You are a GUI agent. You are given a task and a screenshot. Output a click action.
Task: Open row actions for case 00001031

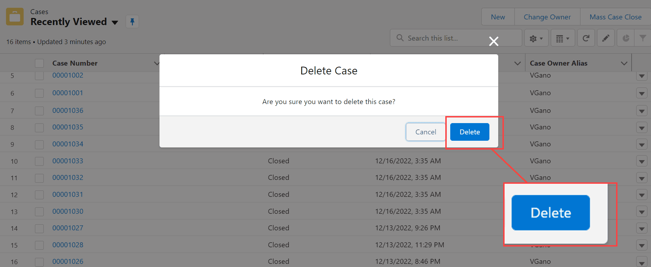(641, 195)
